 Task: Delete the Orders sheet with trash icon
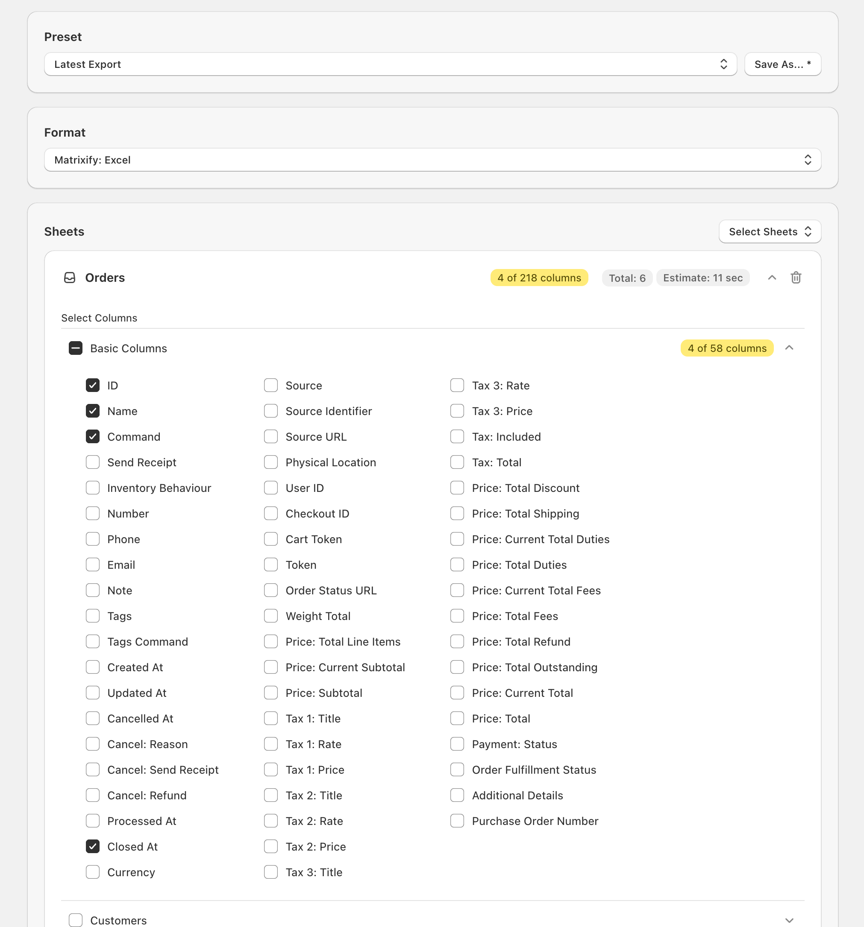(x=796, y=278)
